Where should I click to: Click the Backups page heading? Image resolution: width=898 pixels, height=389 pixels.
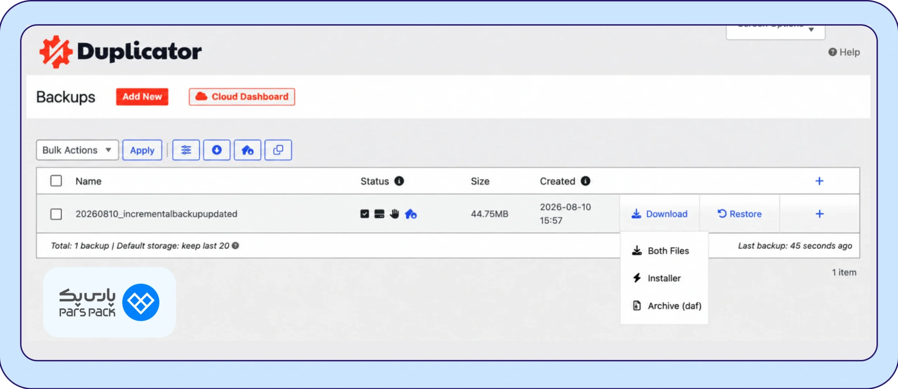click(x=66, y=97)
